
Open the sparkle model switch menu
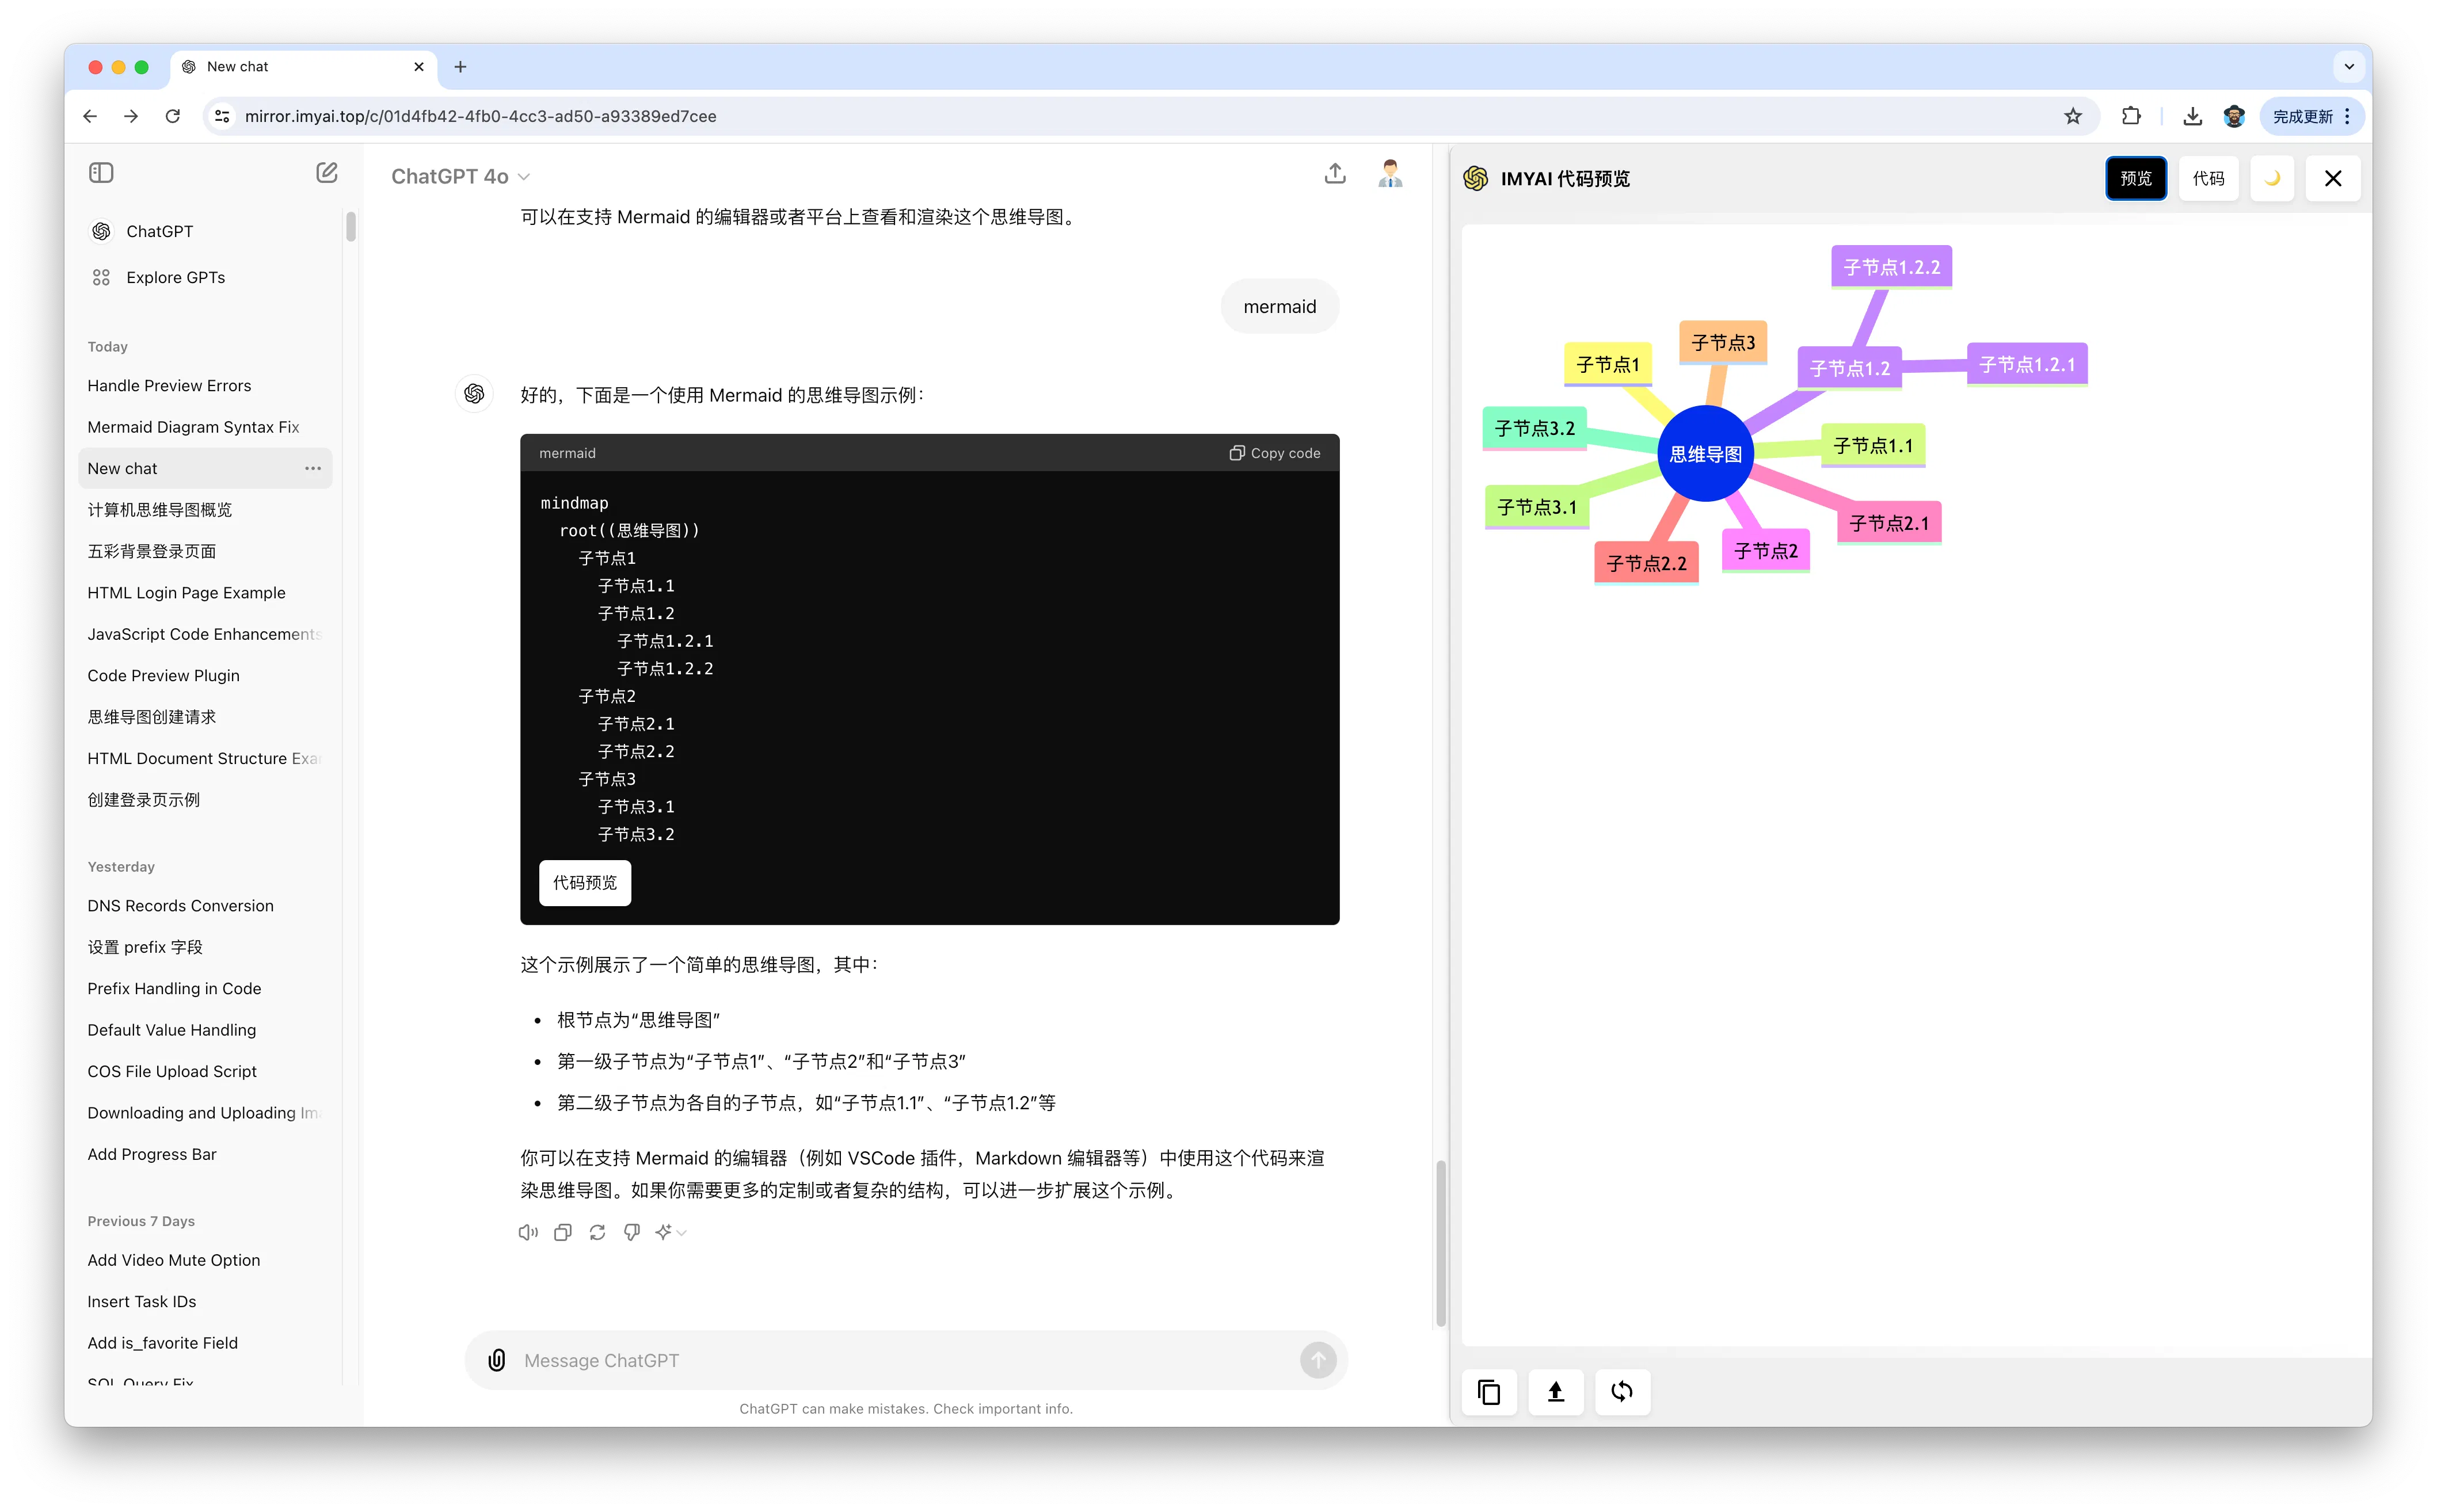point(671,1232)
